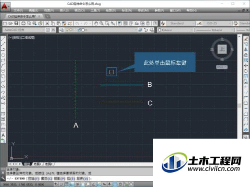This screenshot has height=187, width=250.
Task: Open the ISO-25 dimension style dropdown
Action: pyautogui.click(x=217, y=23)
